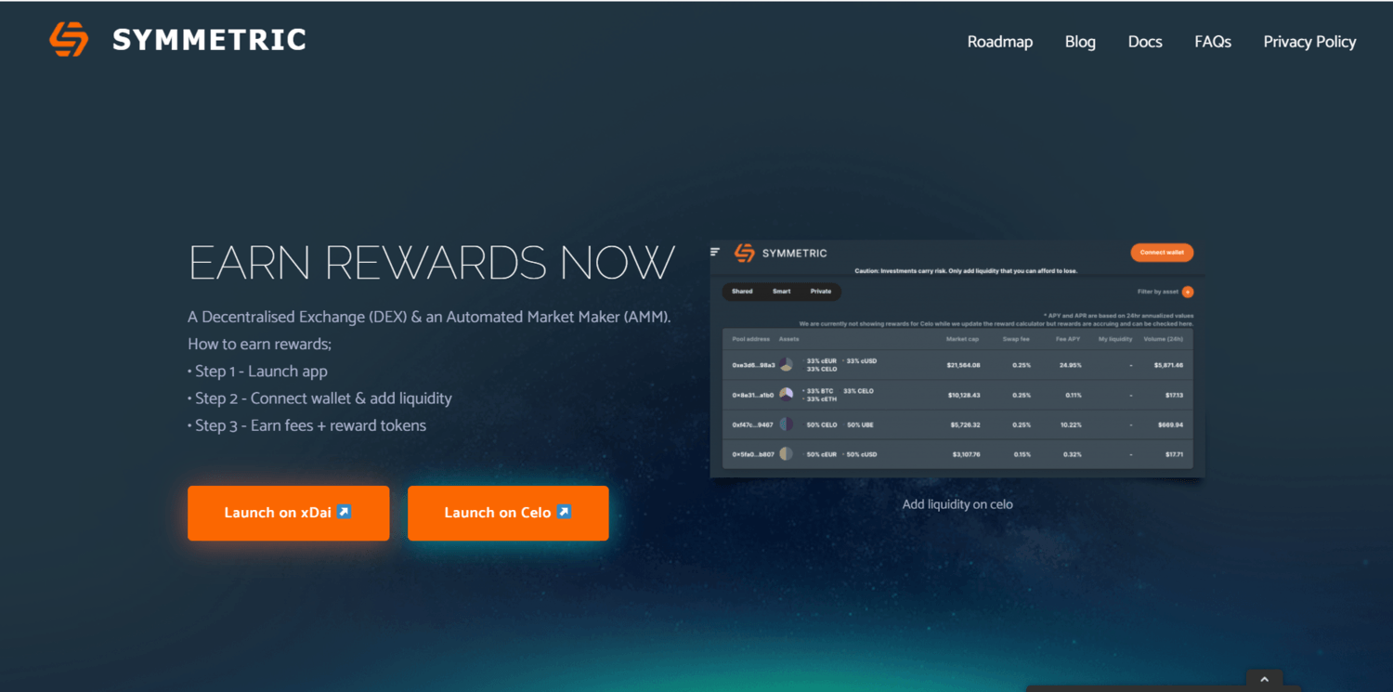1393x692 pixels.
Task: Click Private tab in app screenshot
Action: pos(821,292)
